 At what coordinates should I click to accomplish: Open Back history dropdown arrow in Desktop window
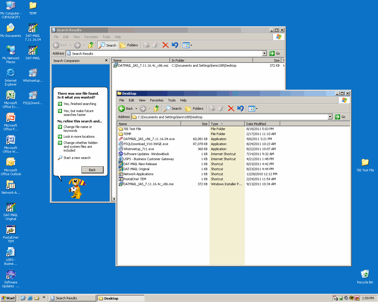point(136,109)
